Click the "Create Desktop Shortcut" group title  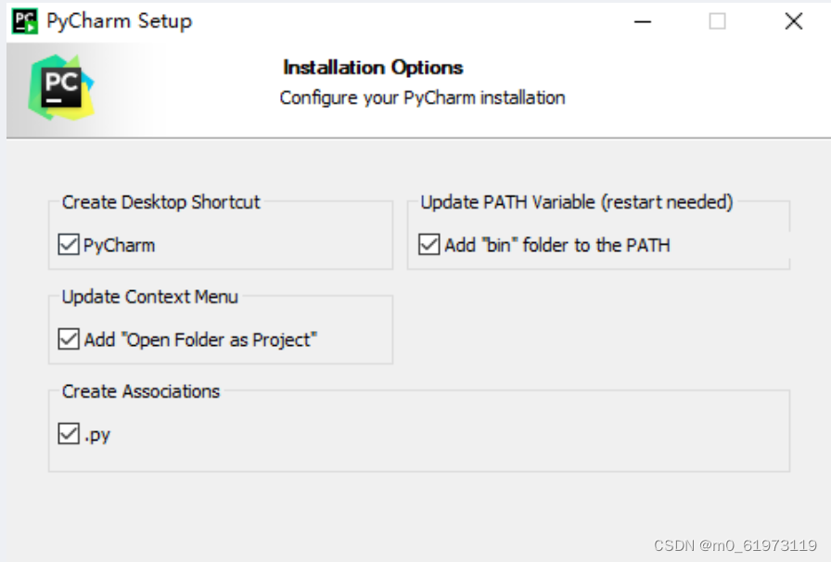pyautogui.click(x=161, y=202)
